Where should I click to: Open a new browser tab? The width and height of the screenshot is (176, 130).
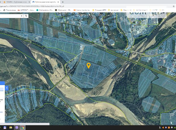[63, 2]
